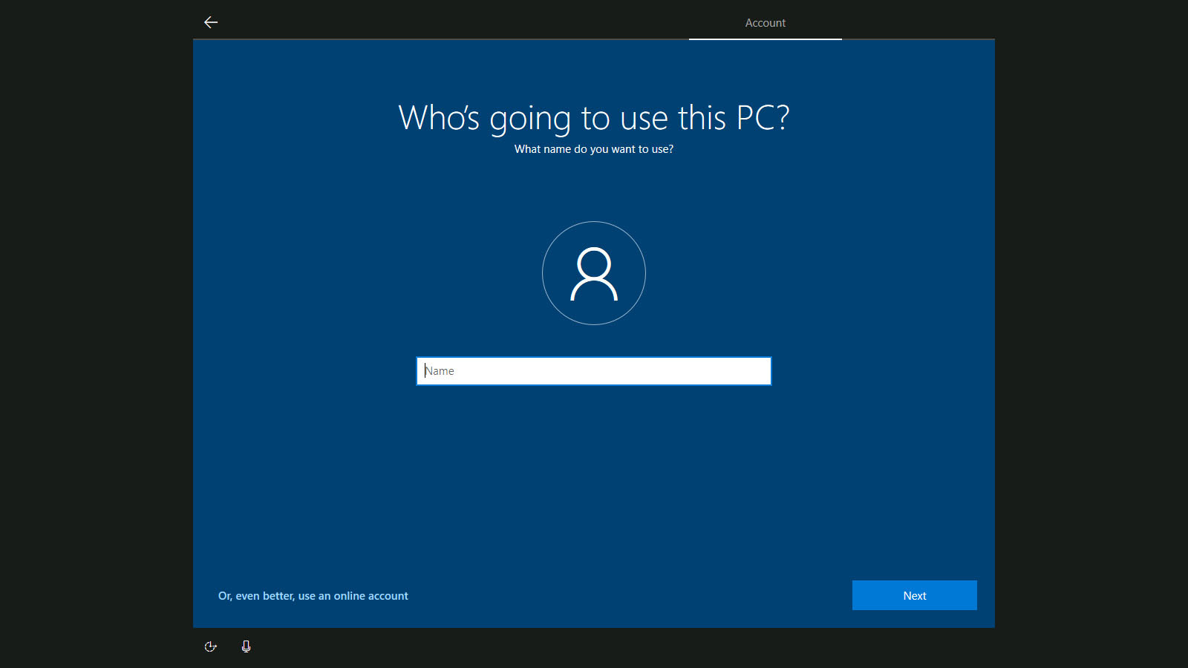
Task: Open accessibility options at bottom left
Action: [211, 646]
